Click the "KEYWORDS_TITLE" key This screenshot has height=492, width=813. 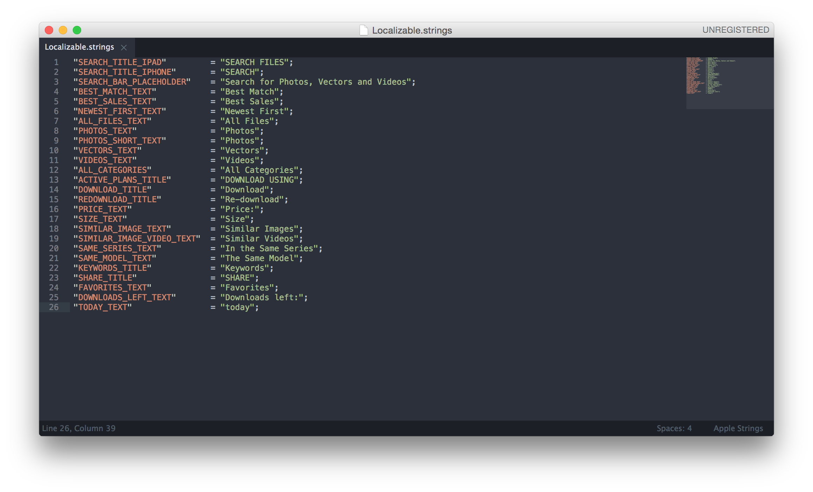[x=112, y=268]
